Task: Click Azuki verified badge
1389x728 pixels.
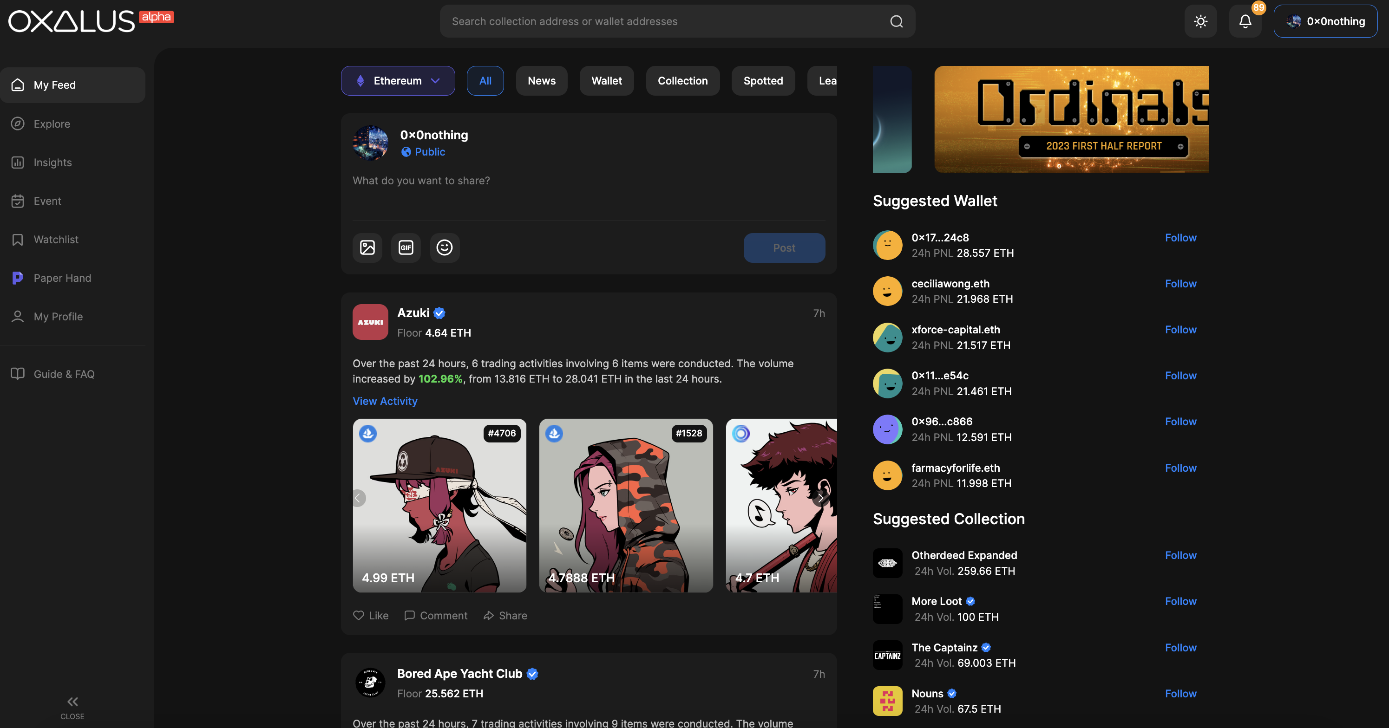Action: [x=439, y=313]
